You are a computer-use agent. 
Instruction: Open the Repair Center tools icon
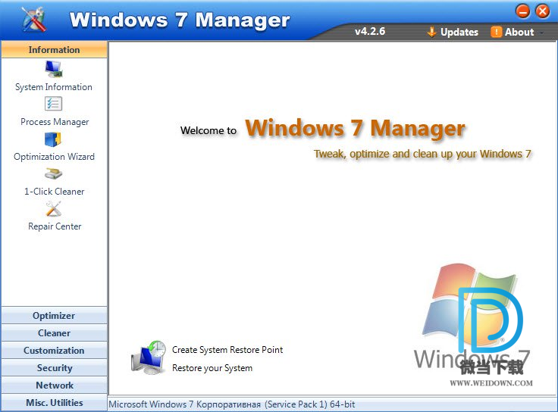point(53,209)
